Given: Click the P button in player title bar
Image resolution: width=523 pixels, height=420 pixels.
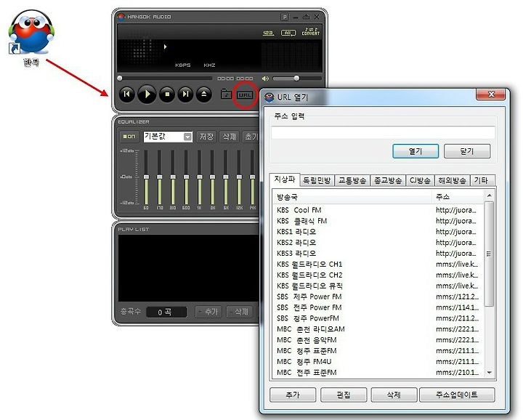Looking at the screenshot, I should point(285,17).
